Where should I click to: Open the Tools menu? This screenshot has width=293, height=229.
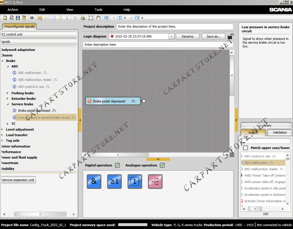[x=98, y=10]
